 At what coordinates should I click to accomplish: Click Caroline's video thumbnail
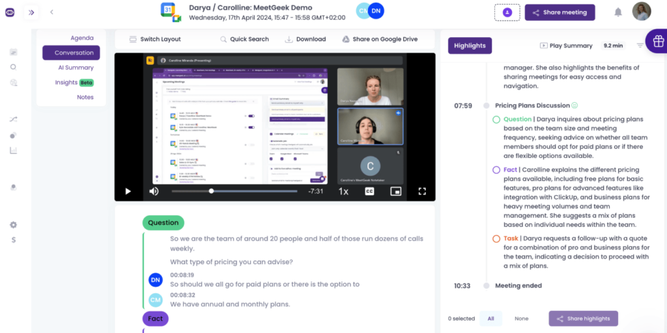pos(370,126)
